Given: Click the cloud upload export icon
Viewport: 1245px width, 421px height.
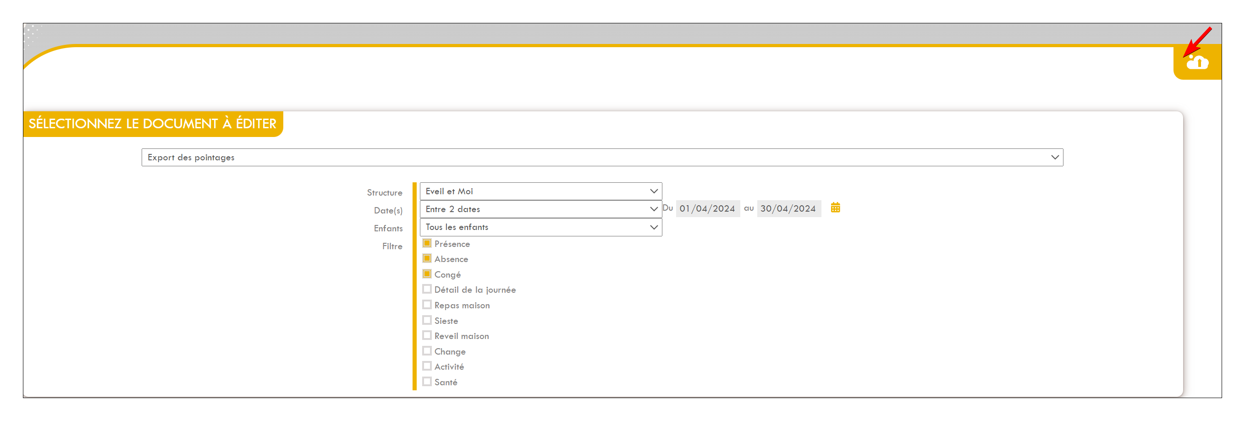Looking at the screenshot, I should pyautogui.click(x=1197, y=62).
